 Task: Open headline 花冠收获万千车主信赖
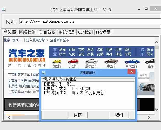tap(24, 75)
